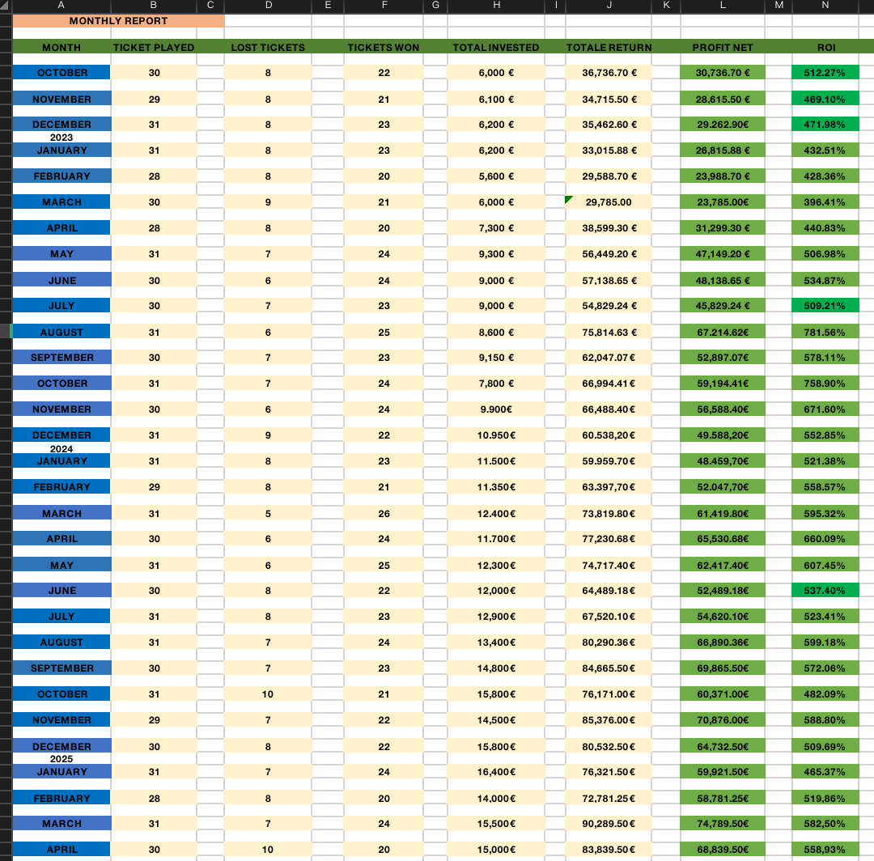Select the 558,93% ROI cell

click(825, 850)
